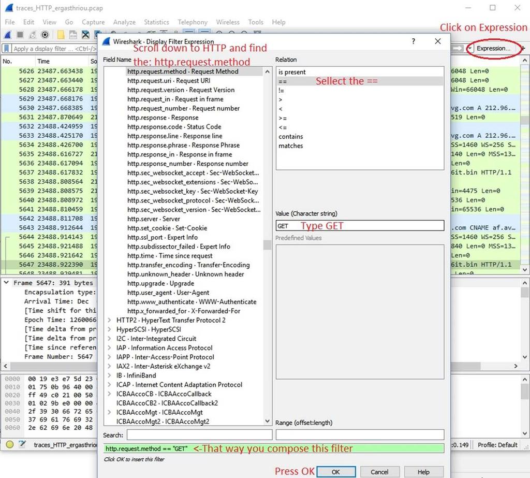Click the dialog's question mark help icon
This screenshot has width=530, height=478.
pos(413,41)
